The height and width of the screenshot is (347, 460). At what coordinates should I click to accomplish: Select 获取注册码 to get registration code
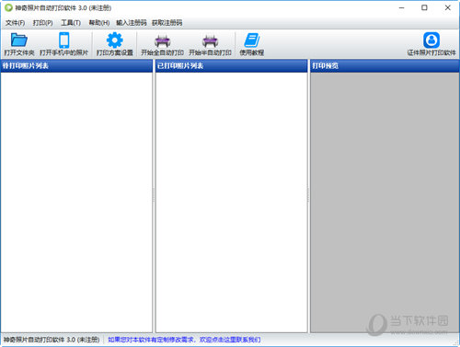(x=167, y=23)
